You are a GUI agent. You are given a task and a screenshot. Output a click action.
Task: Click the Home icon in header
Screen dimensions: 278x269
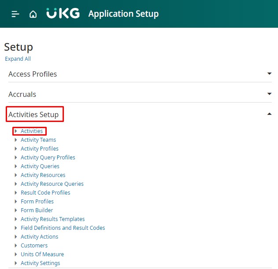point(33,14)
